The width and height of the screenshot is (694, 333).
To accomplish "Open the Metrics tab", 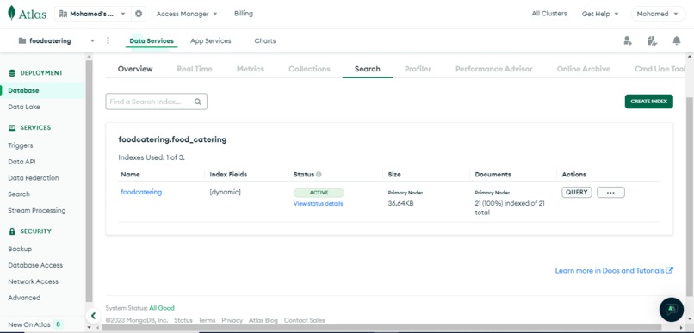I will click(x=250, y=69).
